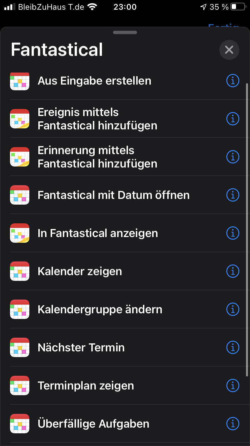Tap the Fantastical icon beside Terminplan zeigen
Screen dimensions: 250x446
click(x=20, y=385)
